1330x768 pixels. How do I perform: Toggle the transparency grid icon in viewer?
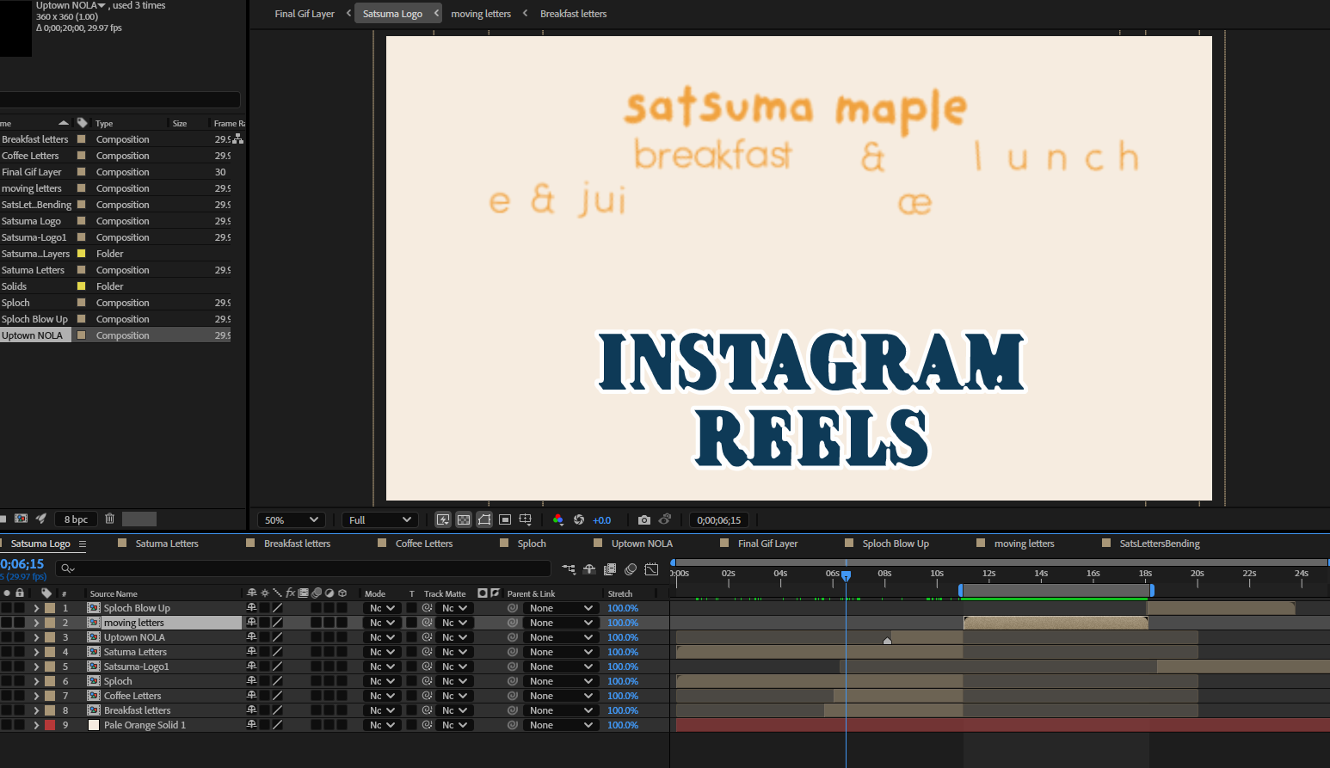(x=464, y=519)
